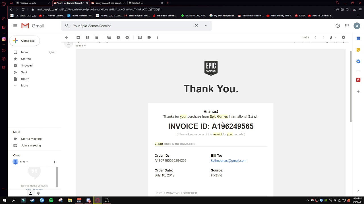Open the Google account avatar
This screenshot has width=364, height=204.
click(357, 26)
